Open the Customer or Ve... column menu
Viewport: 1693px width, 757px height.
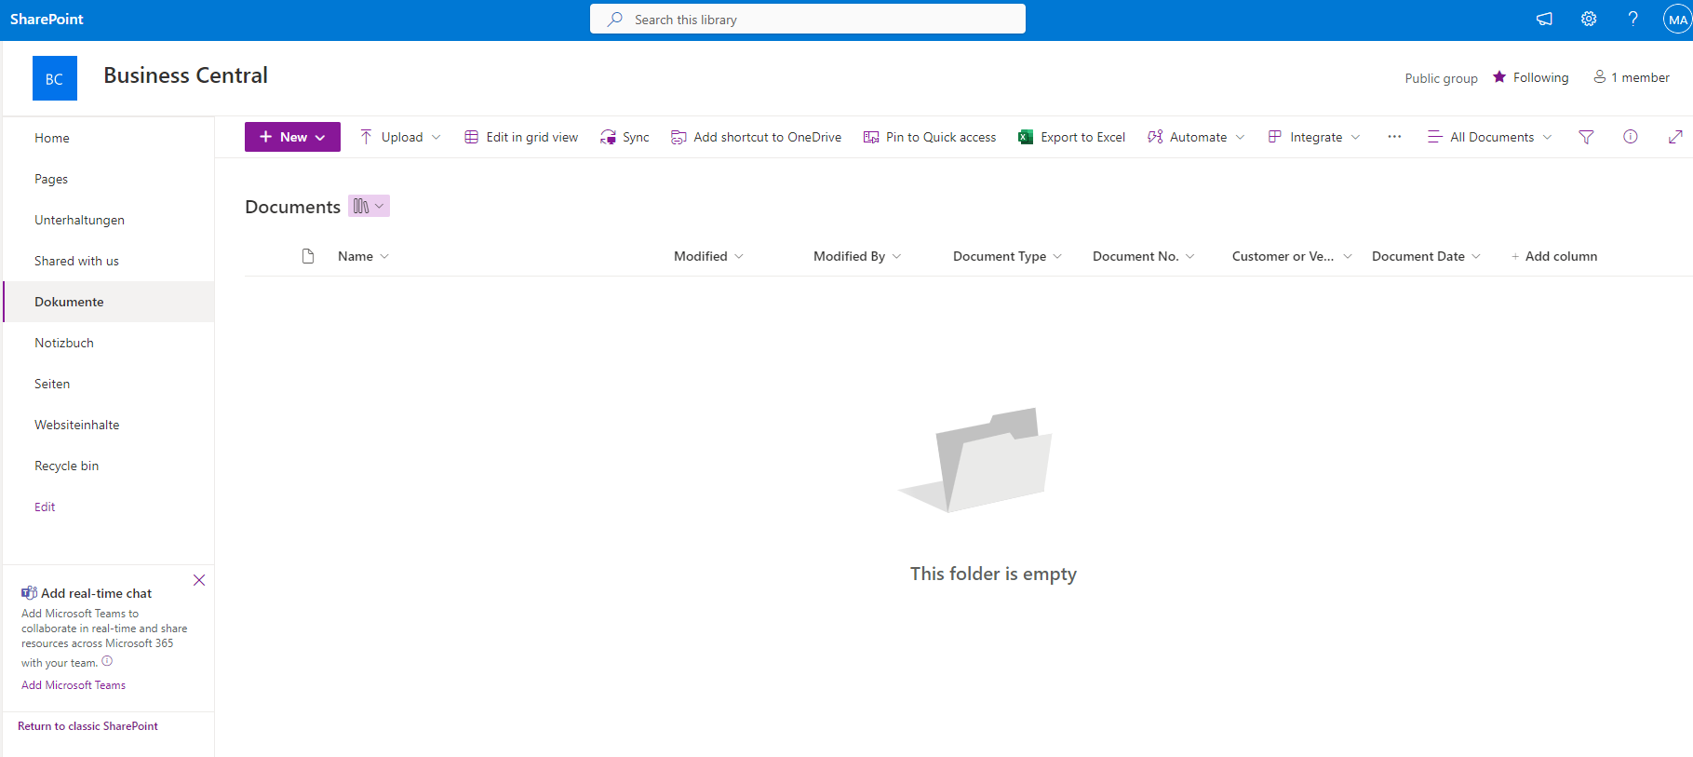point(1292,256)
